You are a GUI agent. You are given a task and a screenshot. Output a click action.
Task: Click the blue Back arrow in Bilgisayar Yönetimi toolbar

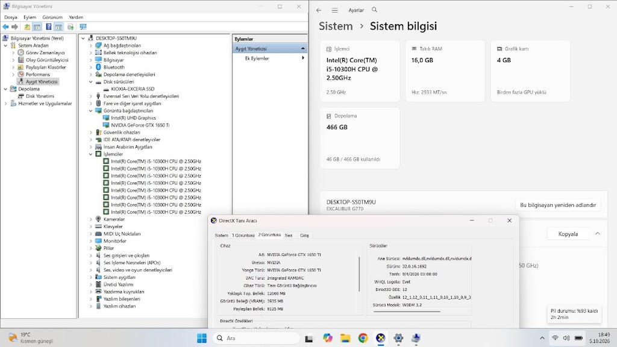tap(5, 27)
